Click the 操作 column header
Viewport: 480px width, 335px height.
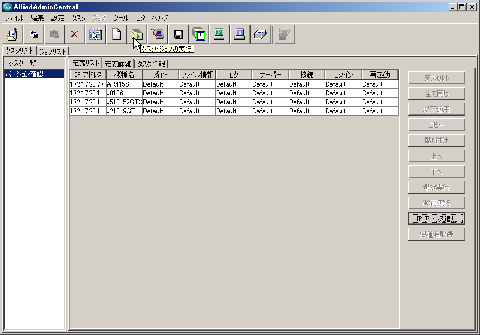point(161,75)
